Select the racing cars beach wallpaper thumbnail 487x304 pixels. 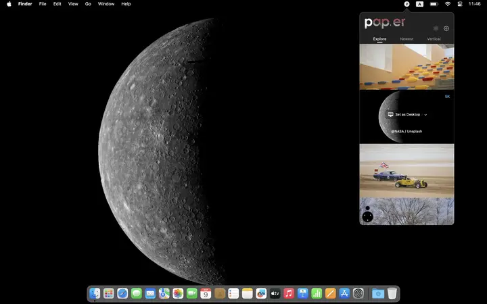tap(407, 171)
